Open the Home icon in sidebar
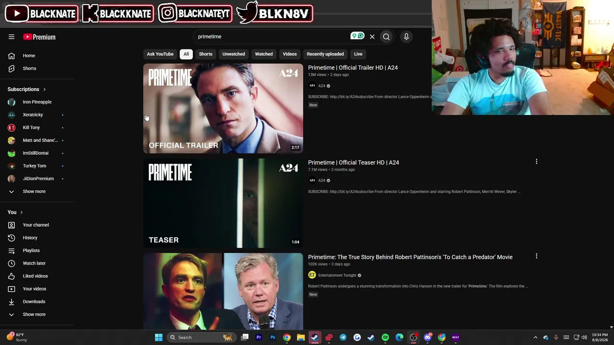The height and width of the screenshot is (345, 614). point(12,56)
